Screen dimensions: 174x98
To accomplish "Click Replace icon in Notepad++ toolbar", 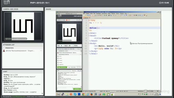I will (111, 15).
